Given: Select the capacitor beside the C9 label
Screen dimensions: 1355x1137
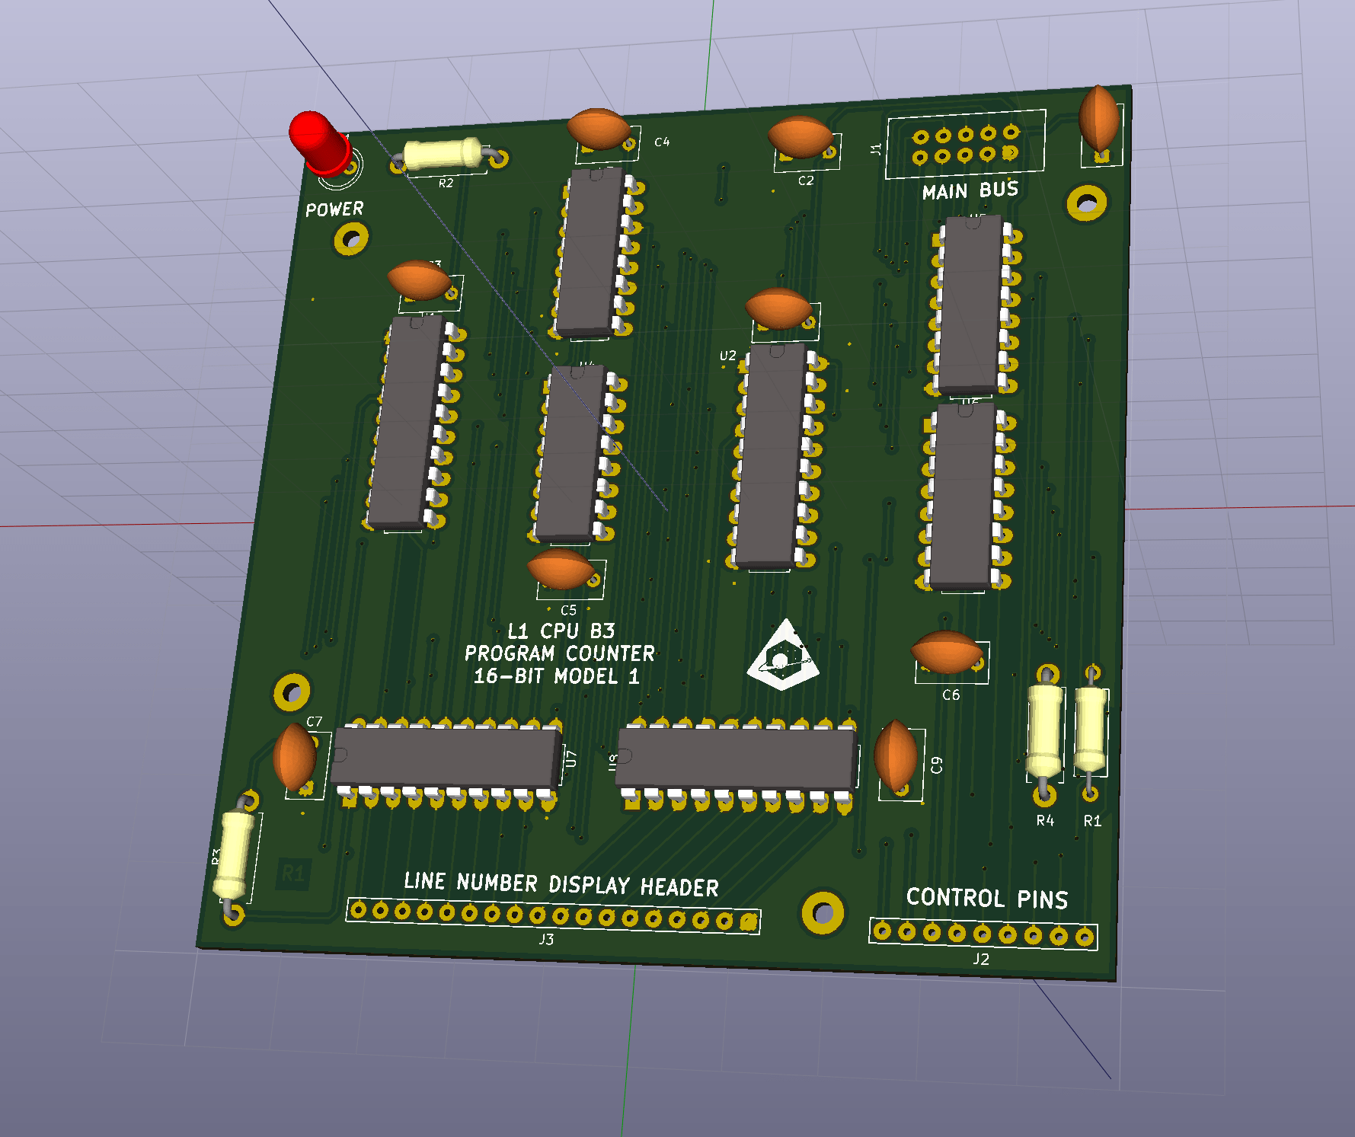Looking at the screenshot, I should 896,755.
